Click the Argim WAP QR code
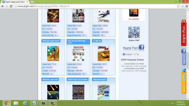The height and width of the screenshot is (106, 189). coord(134,32)
